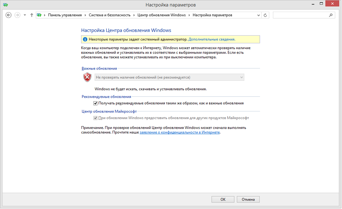
Task: Refresh the page with refresh icon
Action: click(265, 15)
